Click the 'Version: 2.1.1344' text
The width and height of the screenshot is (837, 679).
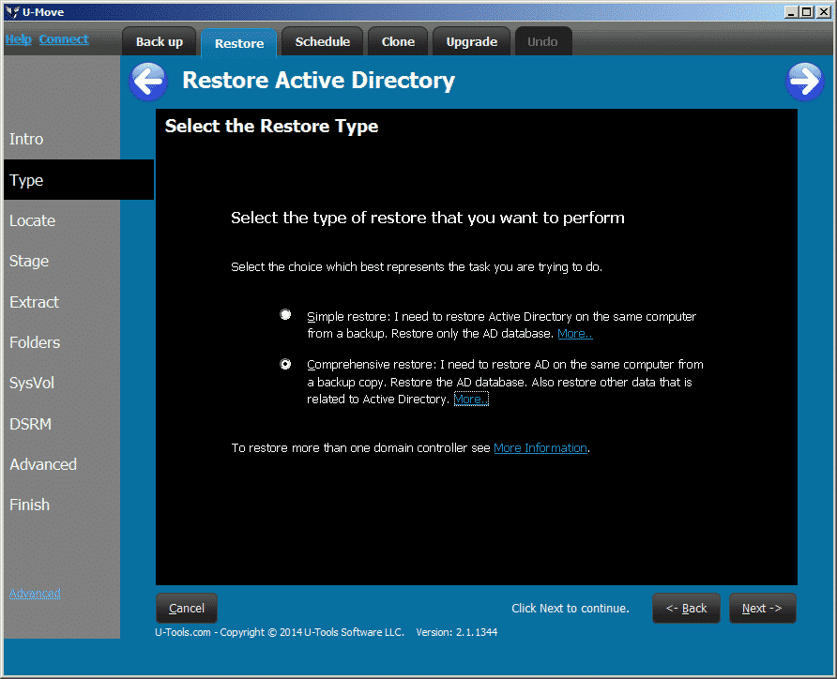[456, 632]
